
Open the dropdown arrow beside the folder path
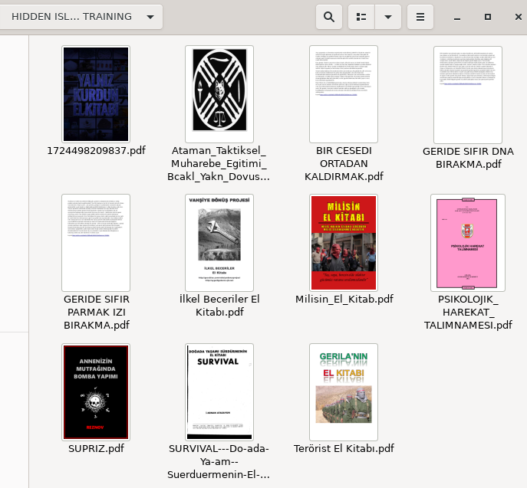point(150,16)
